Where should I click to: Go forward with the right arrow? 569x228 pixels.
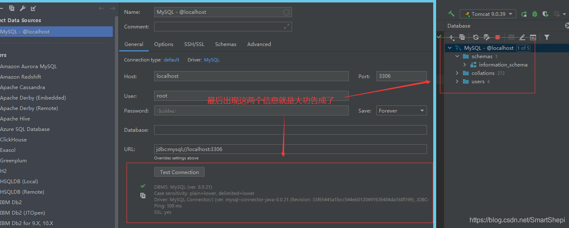pyautogui.click(x=112, y=8)
